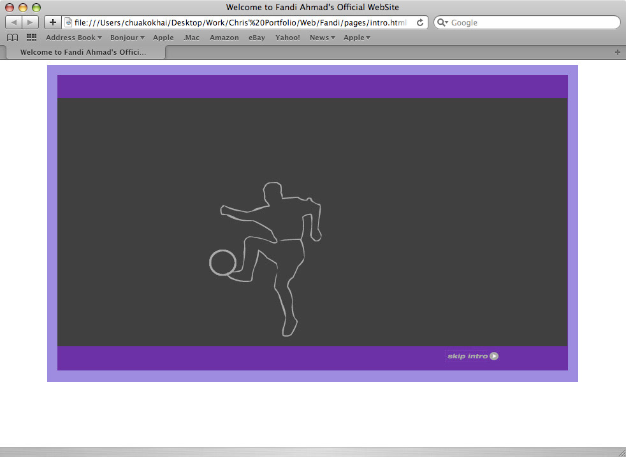Open the first Apple bookmark link

[163, 38]
